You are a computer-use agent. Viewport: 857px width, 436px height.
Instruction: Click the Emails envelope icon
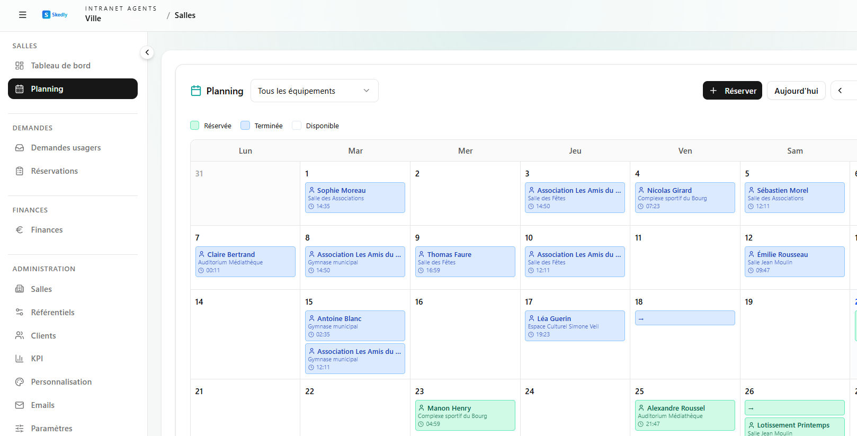20,405
